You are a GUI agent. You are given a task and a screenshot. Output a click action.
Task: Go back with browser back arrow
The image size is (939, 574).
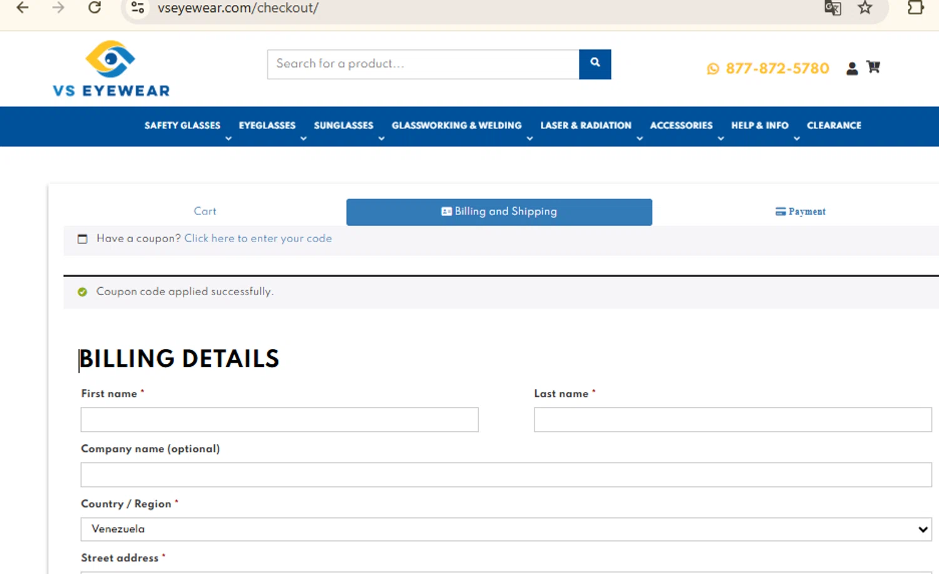pos(23,8)
